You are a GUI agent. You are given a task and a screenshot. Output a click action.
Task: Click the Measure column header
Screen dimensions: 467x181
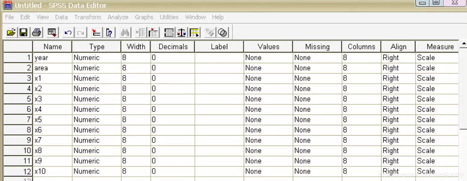[x=437, y=47]
